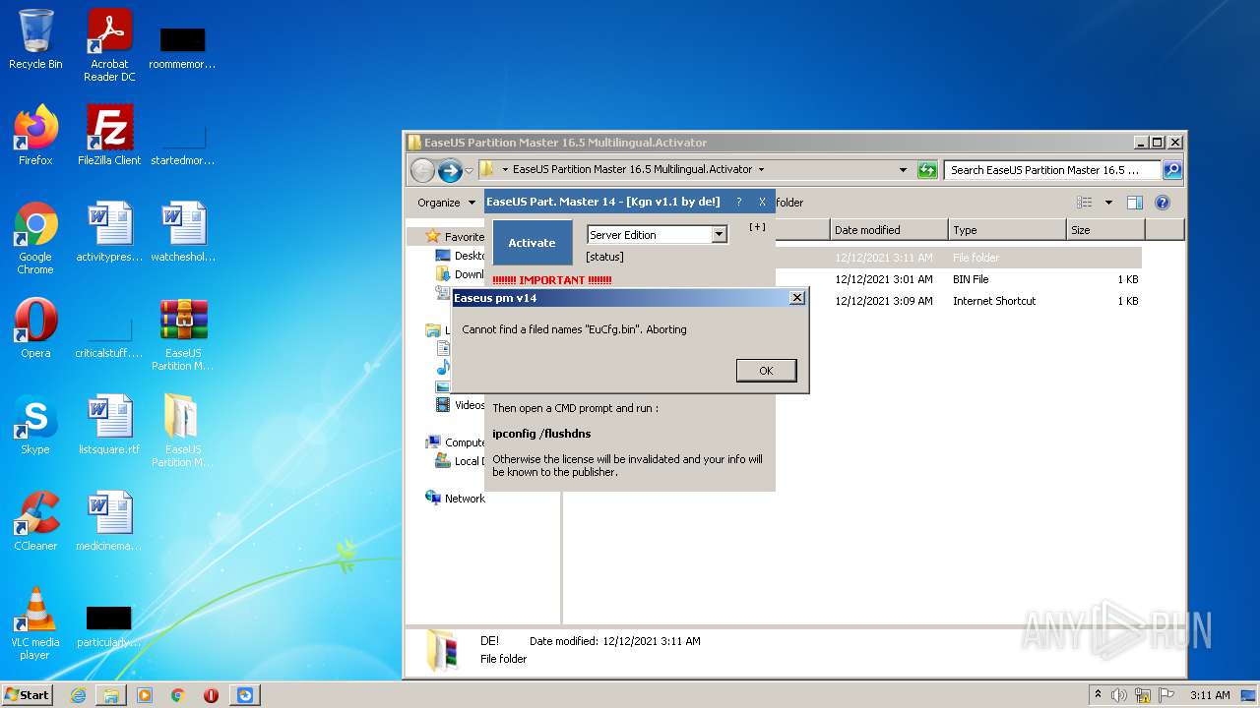Select the watcheshol Word document icon
1260x708 pixels.
(183, 231)
